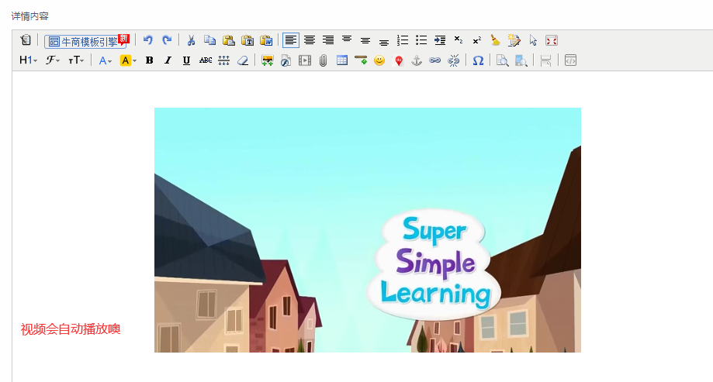The height and width of the screenshot is (382, 713).
Task: Open the H1 heading format dropdown
Action: coord(28,60)
